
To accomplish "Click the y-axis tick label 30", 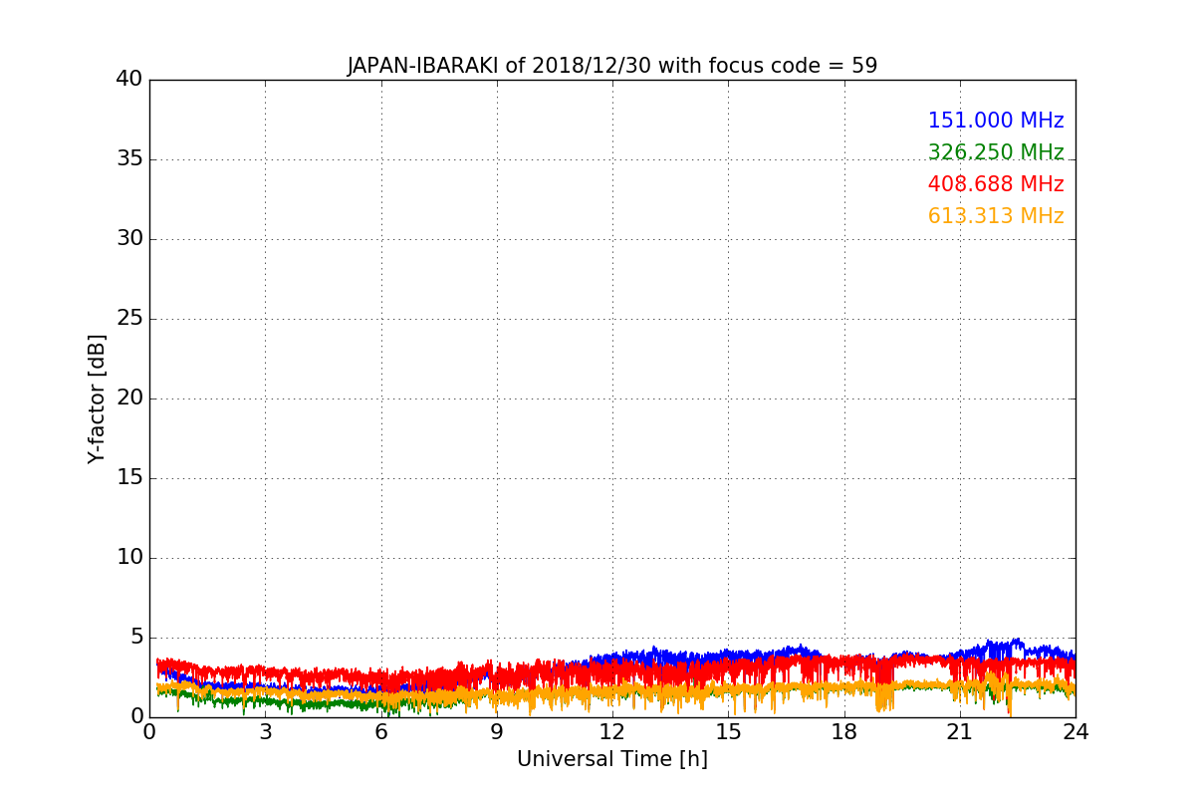I will pyautogui.click(x=129, y=238).
